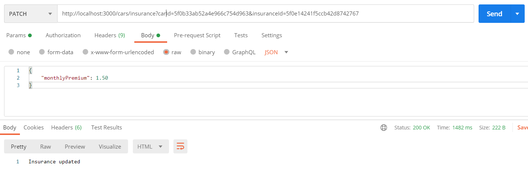Click the 200 OK status value
Screen dimensions: 528x177
pyautogui.click(x=421, y=128)
